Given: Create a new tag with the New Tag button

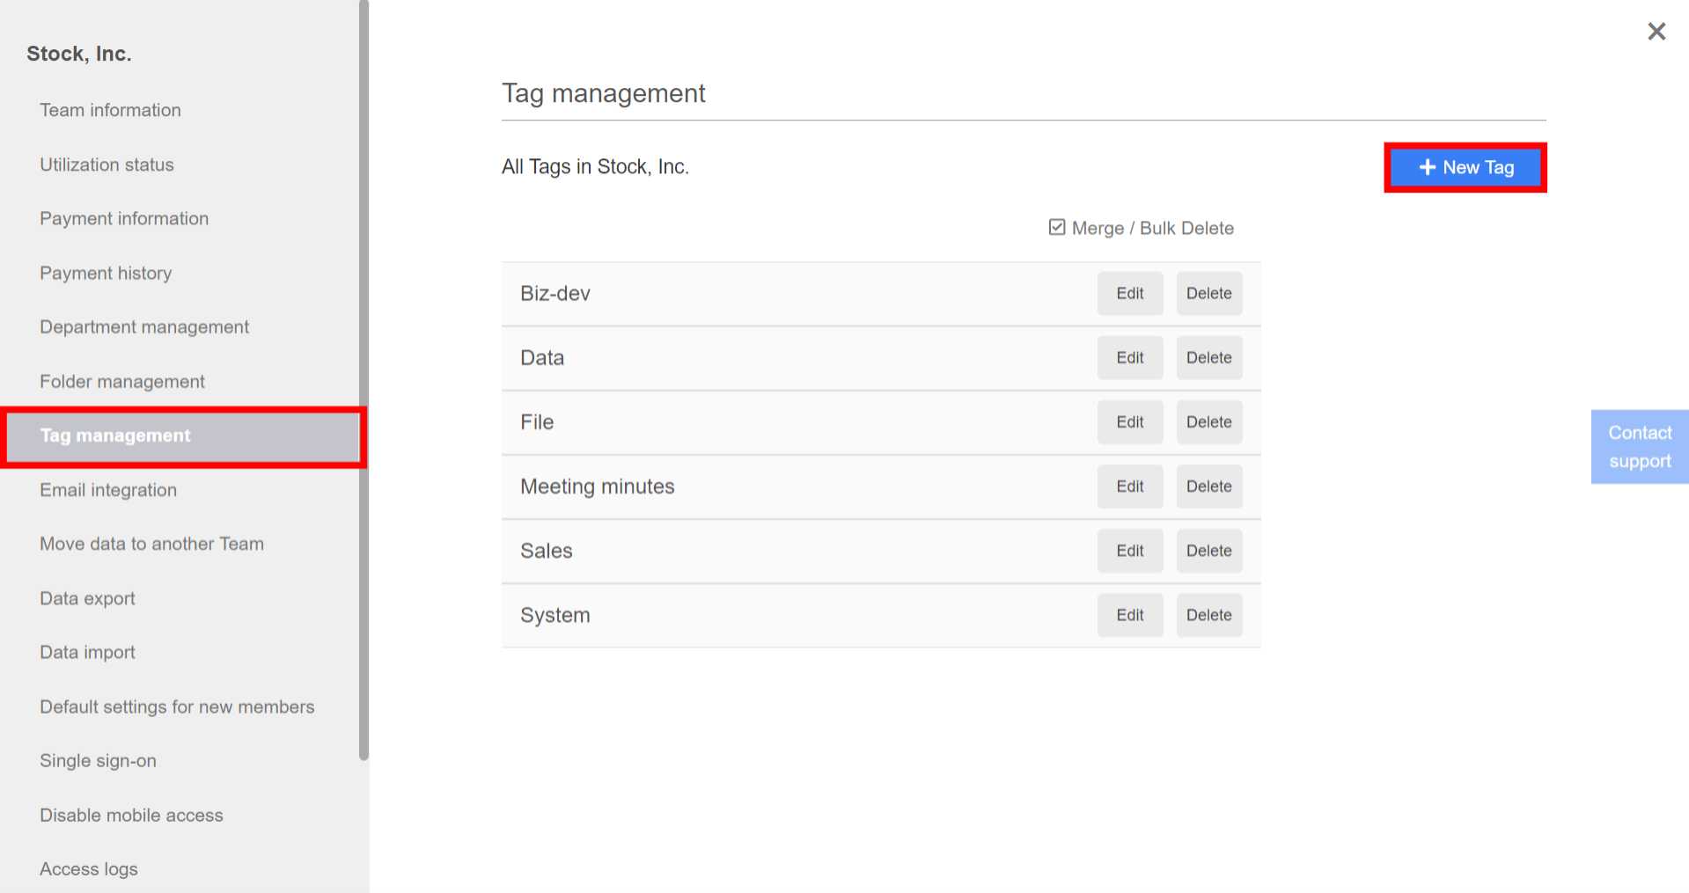Looking at the screenshot, I should 1465,167.
